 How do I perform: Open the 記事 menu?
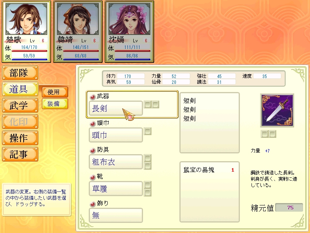tap(20, 154)
